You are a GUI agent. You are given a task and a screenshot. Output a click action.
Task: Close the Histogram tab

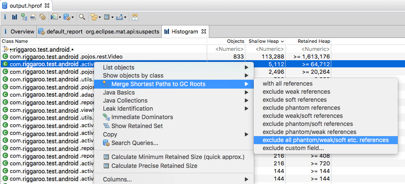click(203, 31)
